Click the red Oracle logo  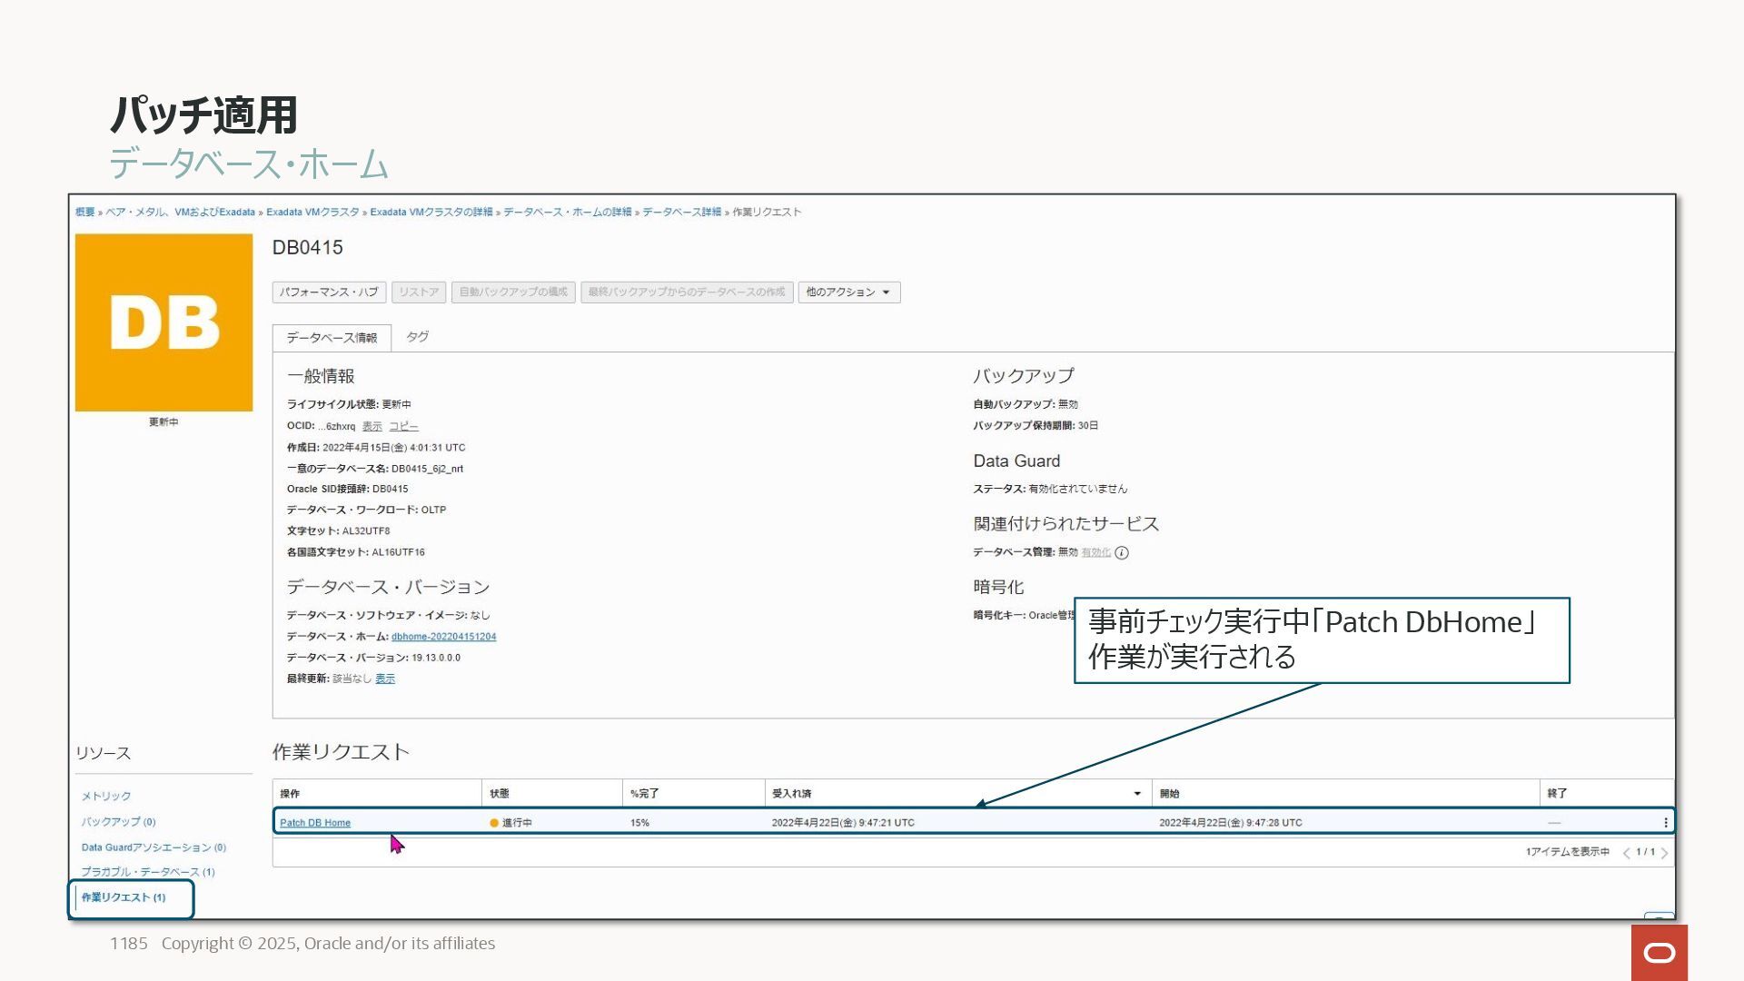tap(1659, 953)
